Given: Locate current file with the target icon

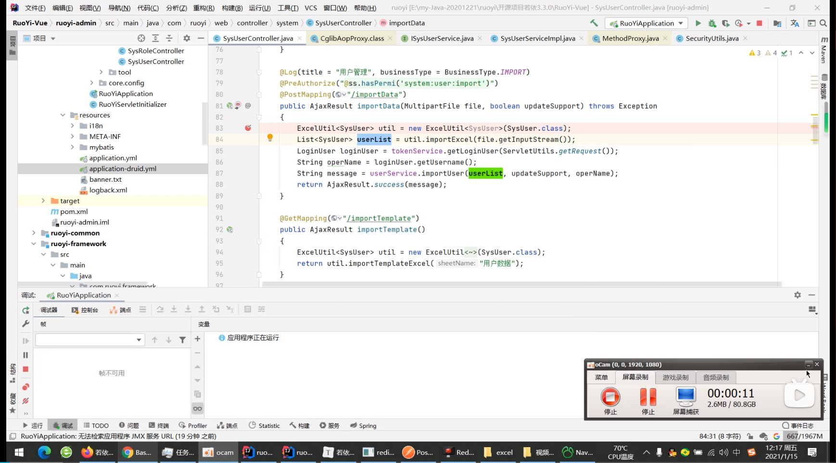Looking at the screenshot, I should pos(141,38).
